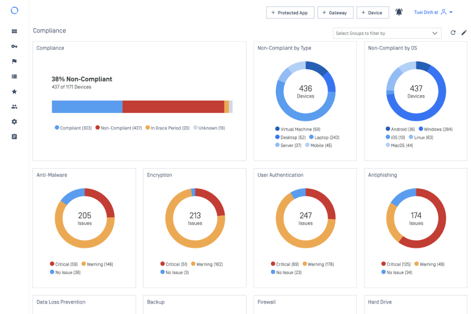471x314 pixels.
Task: Expand the Select Groups filter dropdown
Action: tap(386, 33)
